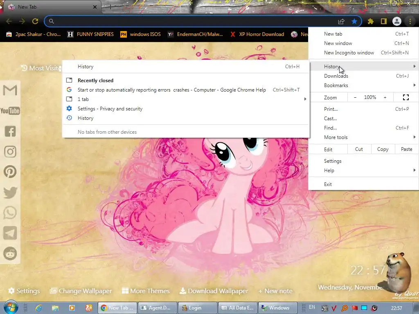The height and width of the screenshot is (314, 419).
Task: Open the Facebook sidebar shortcut
Action: click(10, 131)
